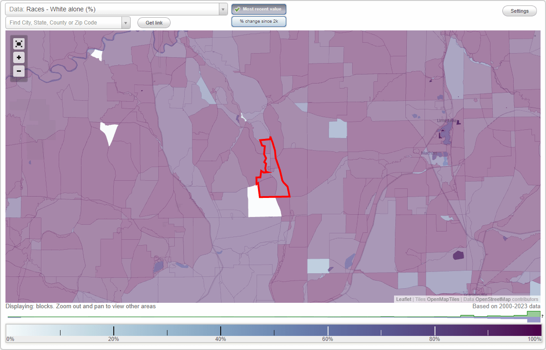Follow the Leaflet attribution link
Viewport: 546px width, 350px height.
click(x=403, y=299)
